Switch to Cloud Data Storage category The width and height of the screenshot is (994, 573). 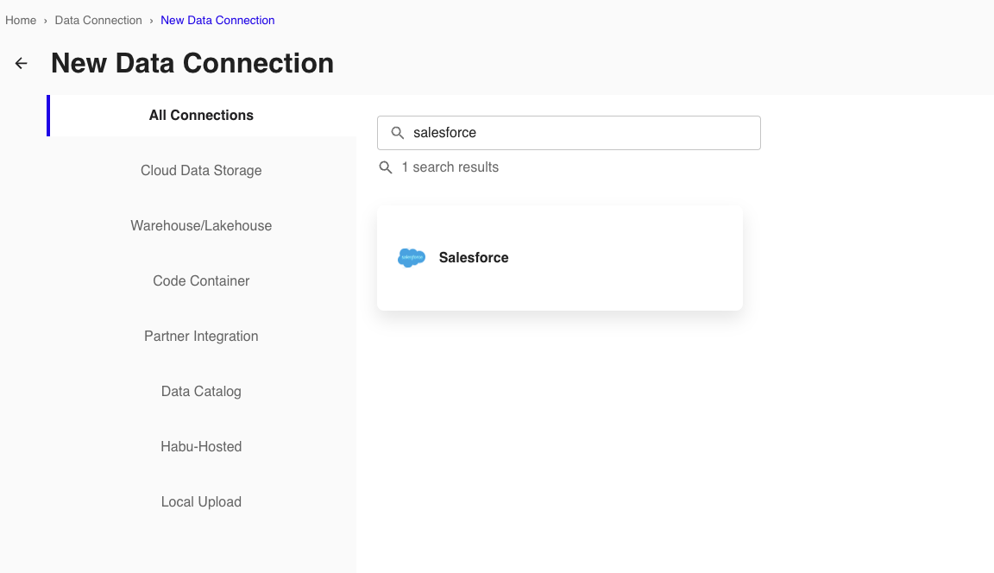tap(201, 171)
